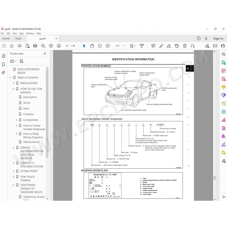Open the Help menu
Image resolution: width=227 pixels, height=227 pixels.
[39, 33]
